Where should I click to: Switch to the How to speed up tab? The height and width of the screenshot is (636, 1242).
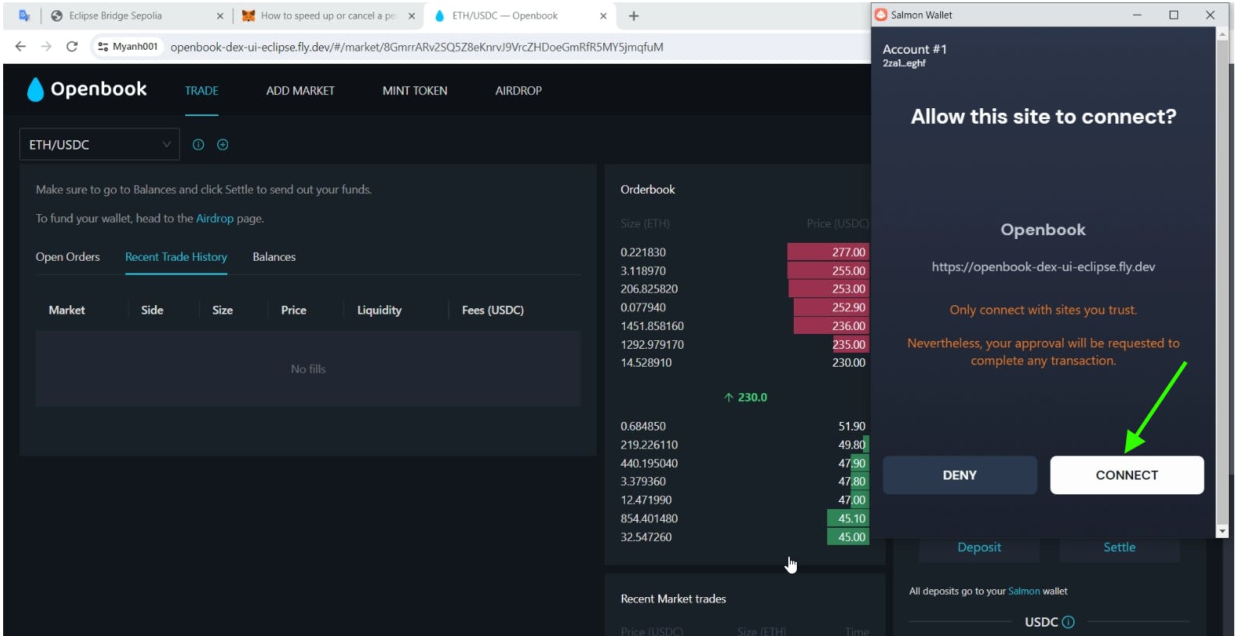328,16
